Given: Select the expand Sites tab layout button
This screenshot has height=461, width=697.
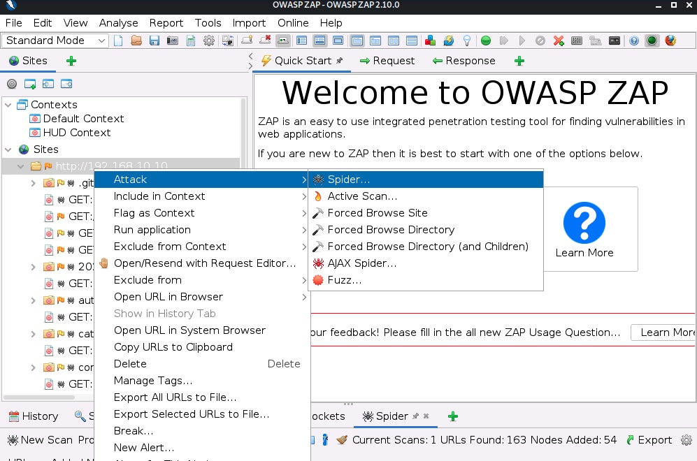Looking at the screenshot, I should click(x=302, y=41).
